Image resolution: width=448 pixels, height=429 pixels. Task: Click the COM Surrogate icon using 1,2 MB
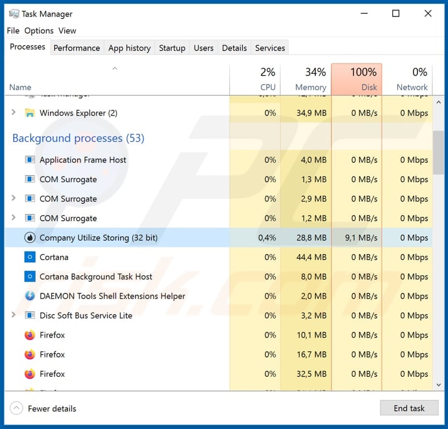[29, 218]
